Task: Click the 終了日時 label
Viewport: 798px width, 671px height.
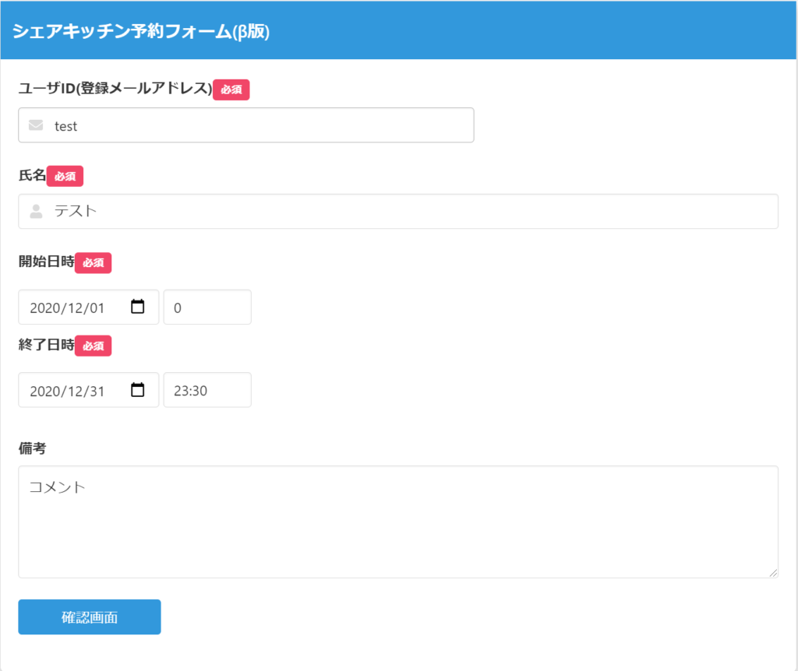Action: (x=46, y=345)
